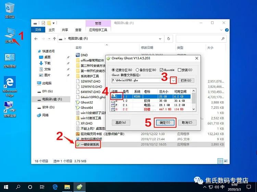Click the Open (O) button
This screenshot has height=192, width=257.
[x=186, y=80]
